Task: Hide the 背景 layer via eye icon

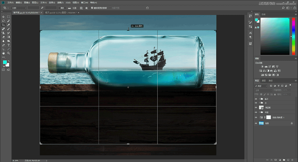Action: 256,123
